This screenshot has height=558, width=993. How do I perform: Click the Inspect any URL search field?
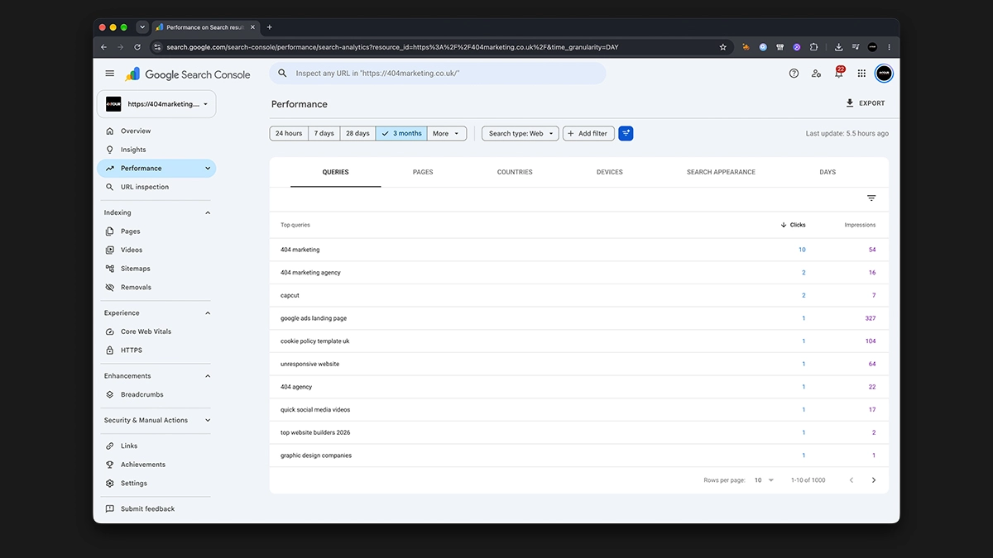[438, 74]
